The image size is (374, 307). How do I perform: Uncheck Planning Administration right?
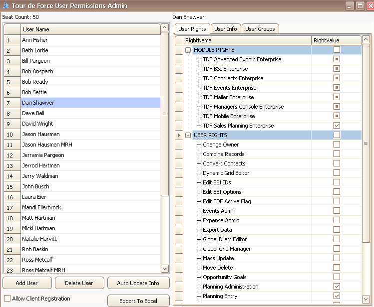[x=337, y=287]
